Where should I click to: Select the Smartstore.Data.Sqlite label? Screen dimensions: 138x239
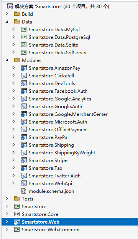pyautogui.click(x=53, y=45)
